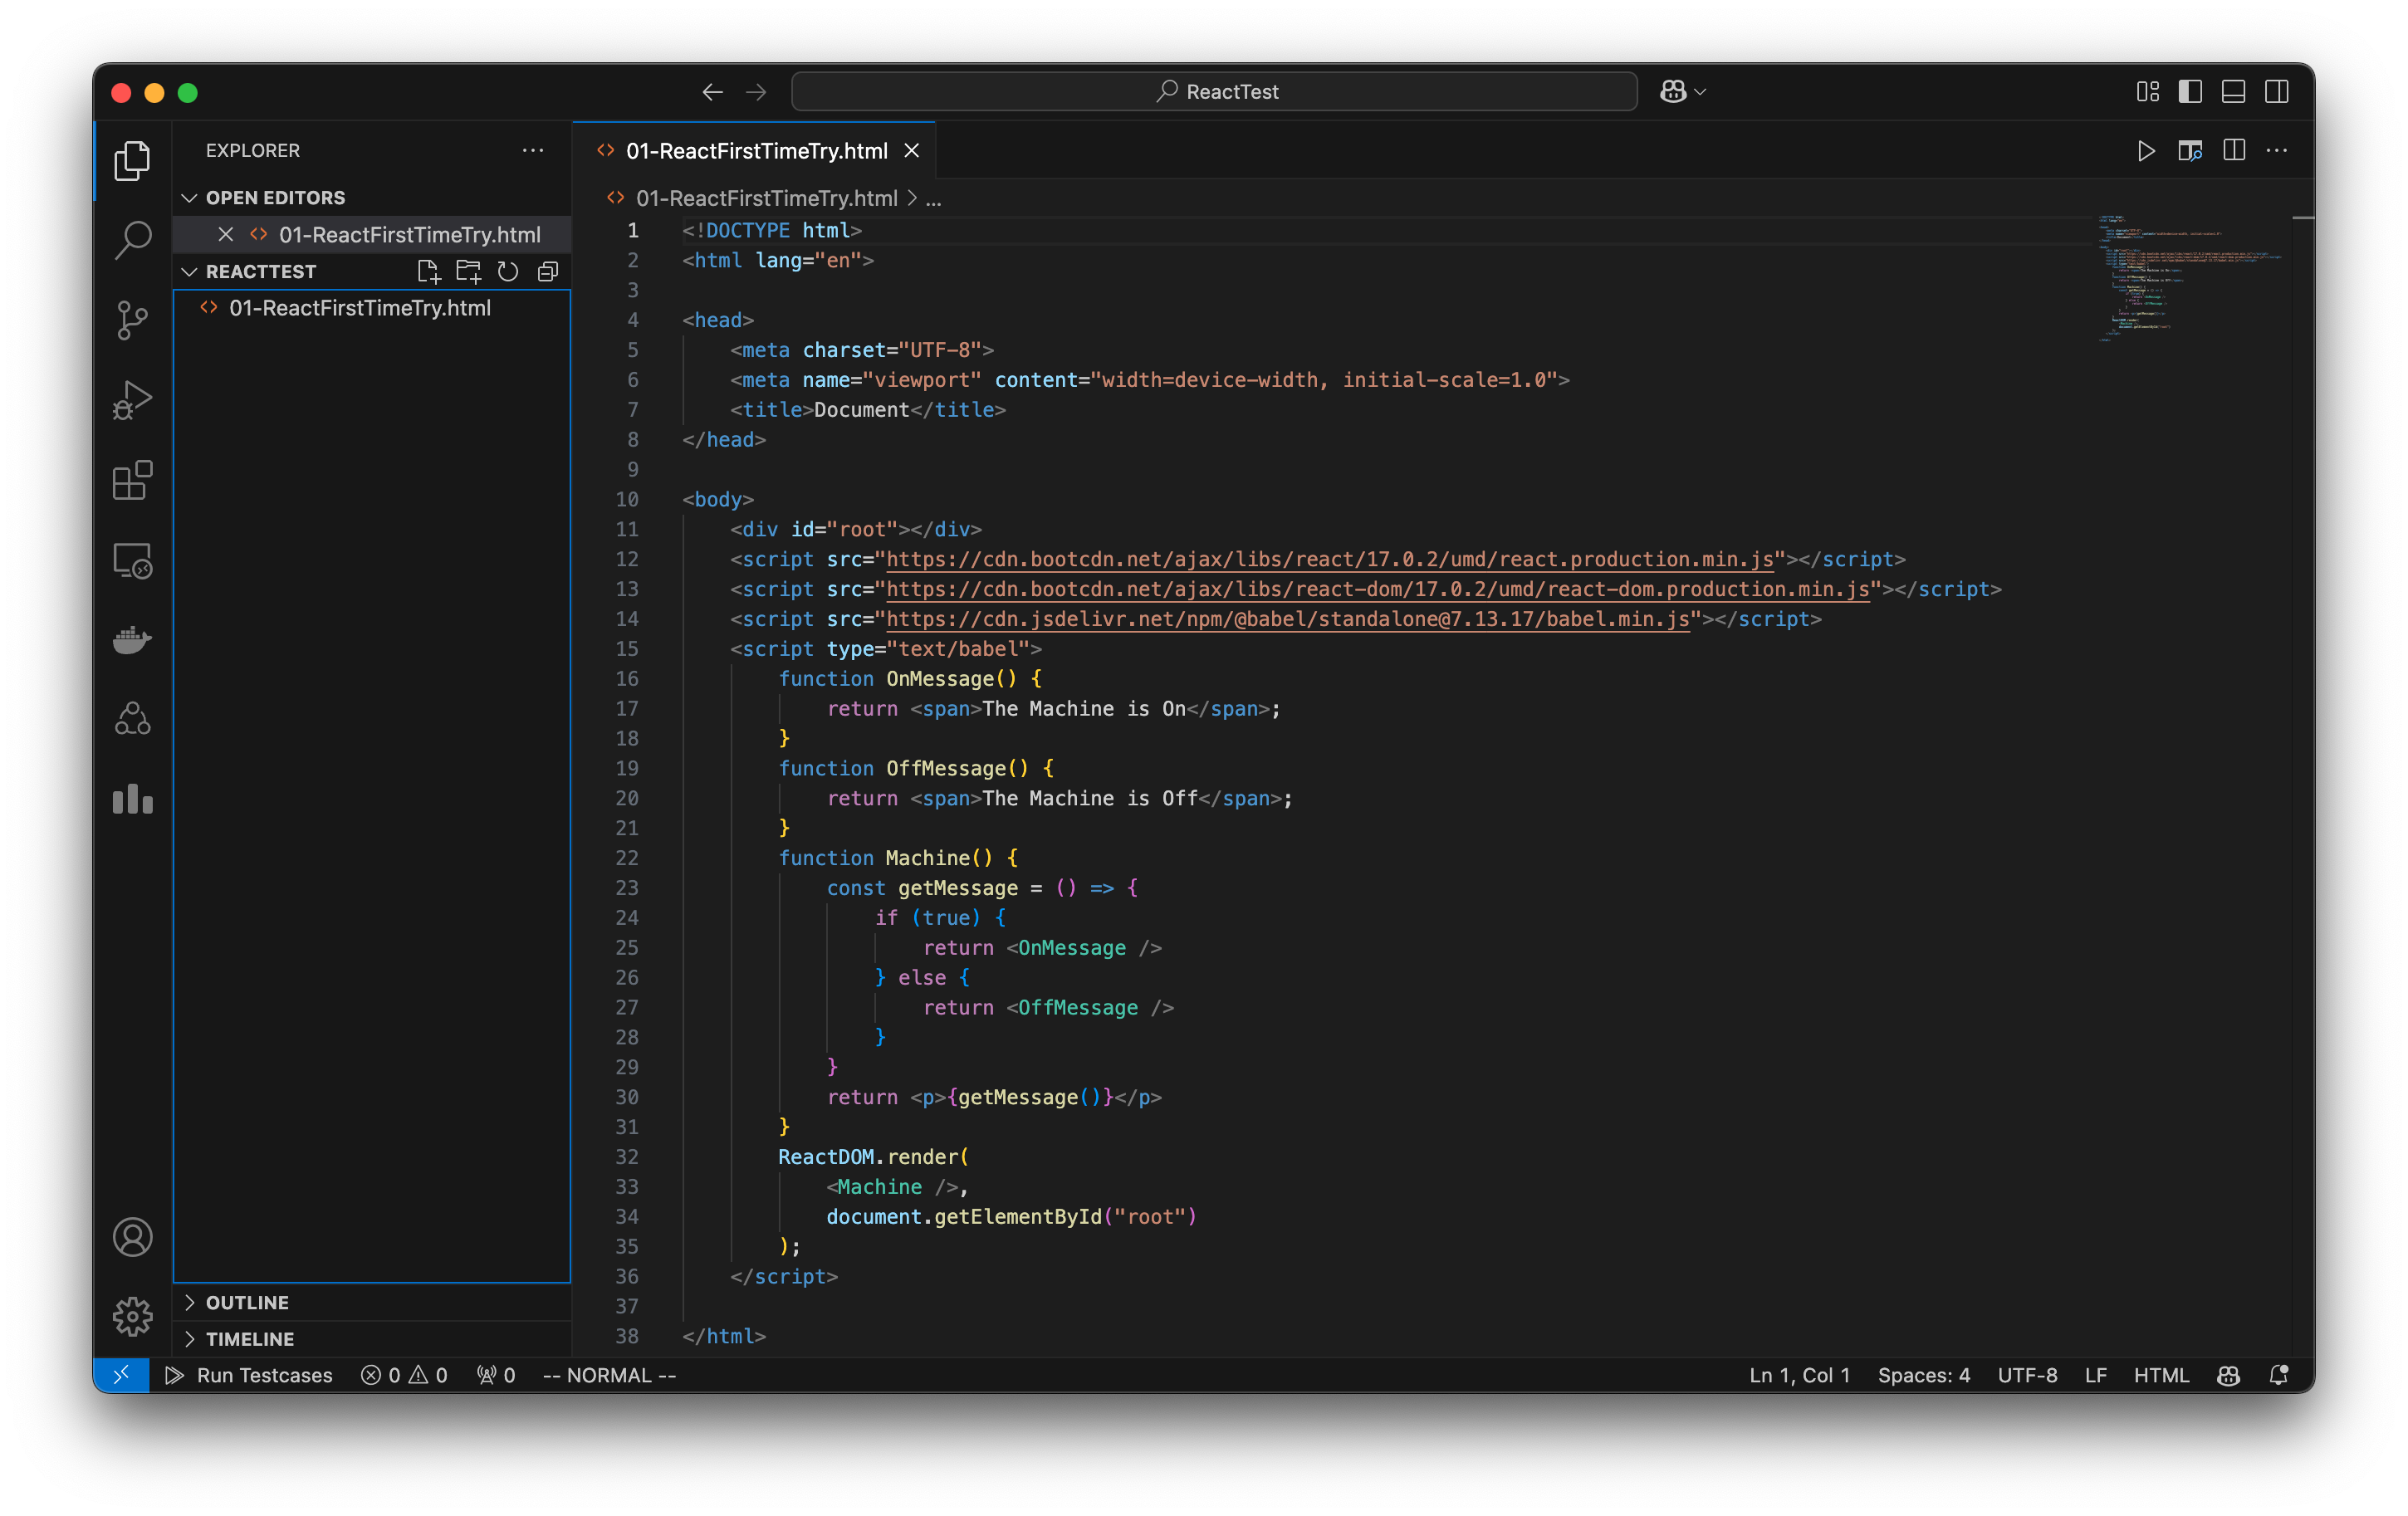Click the ReactTest search box

(x=1213, y=91)
